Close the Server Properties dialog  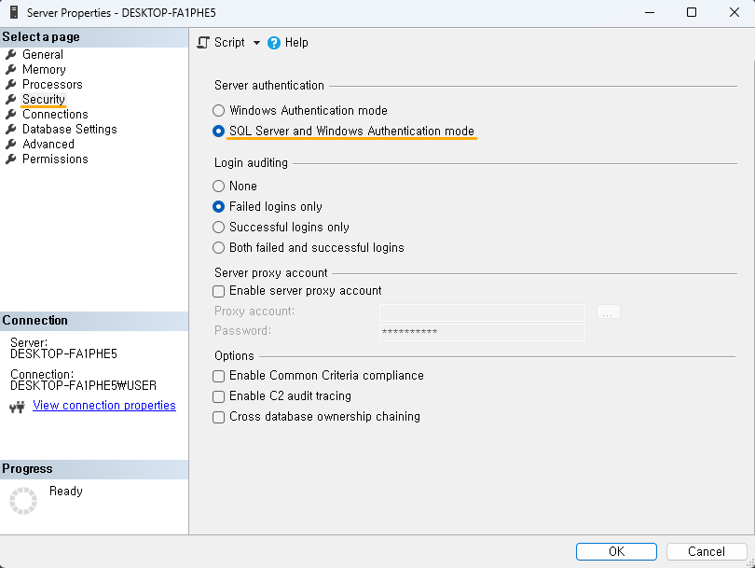click(734, 12)
